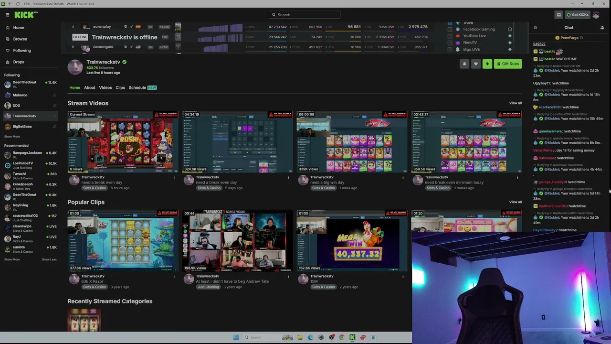Screen dimensions: 611x344
Task: Switch to the Clips tab
Action: pyautogui.click(x=120, y=88)
